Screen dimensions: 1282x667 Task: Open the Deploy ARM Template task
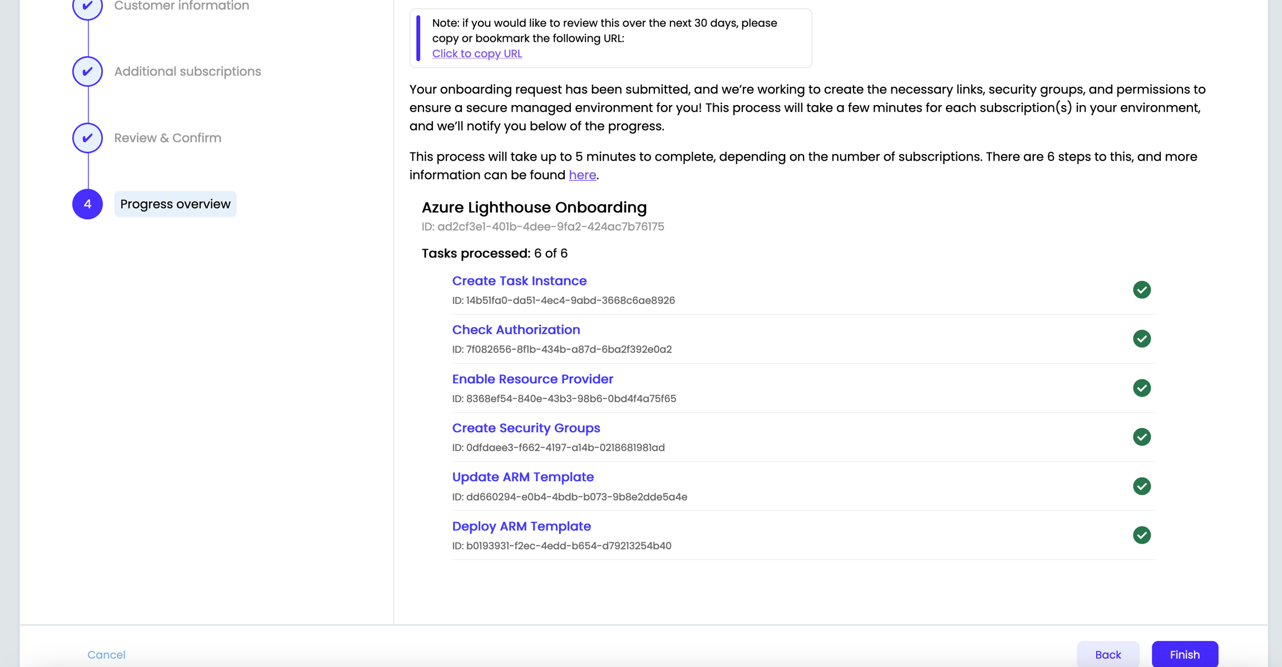pyautogui.click(x=521, y=526)
